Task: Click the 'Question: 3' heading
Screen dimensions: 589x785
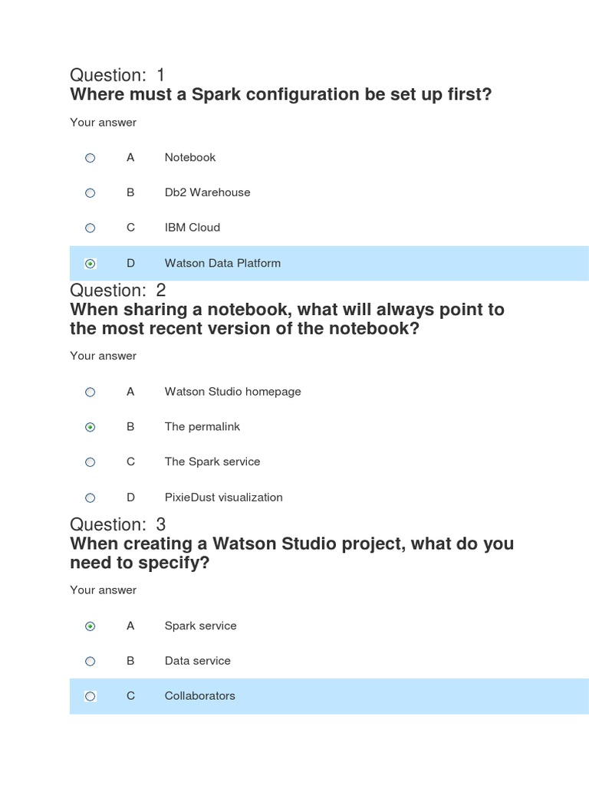Action: (117, 524)
